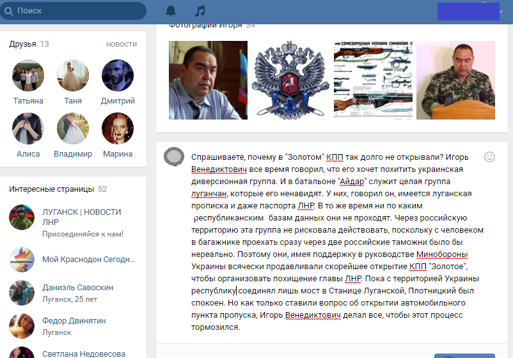Open ЛУГАНСК | НОВОСТИ ЛНР page
Image resolution: width=513 pixels, height=358 pixels.
click(x=82, y=217)
